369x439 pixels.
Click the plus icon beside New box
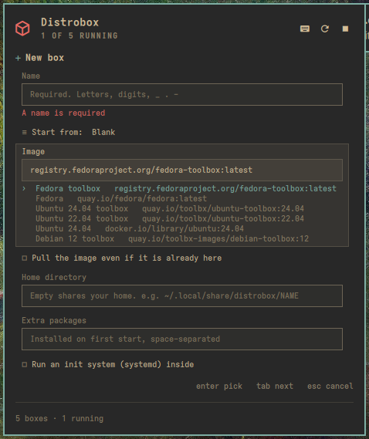pos(18,58)
